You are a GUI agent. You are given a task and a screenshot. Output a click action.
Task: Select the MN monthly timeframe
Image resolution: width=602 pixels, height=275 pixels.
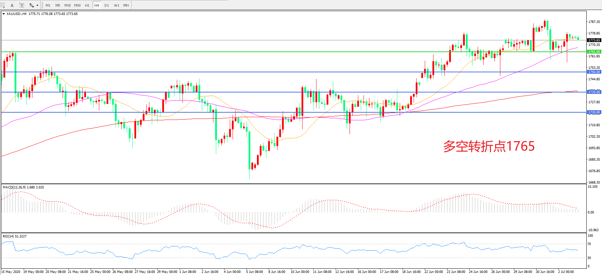(126, 5)
